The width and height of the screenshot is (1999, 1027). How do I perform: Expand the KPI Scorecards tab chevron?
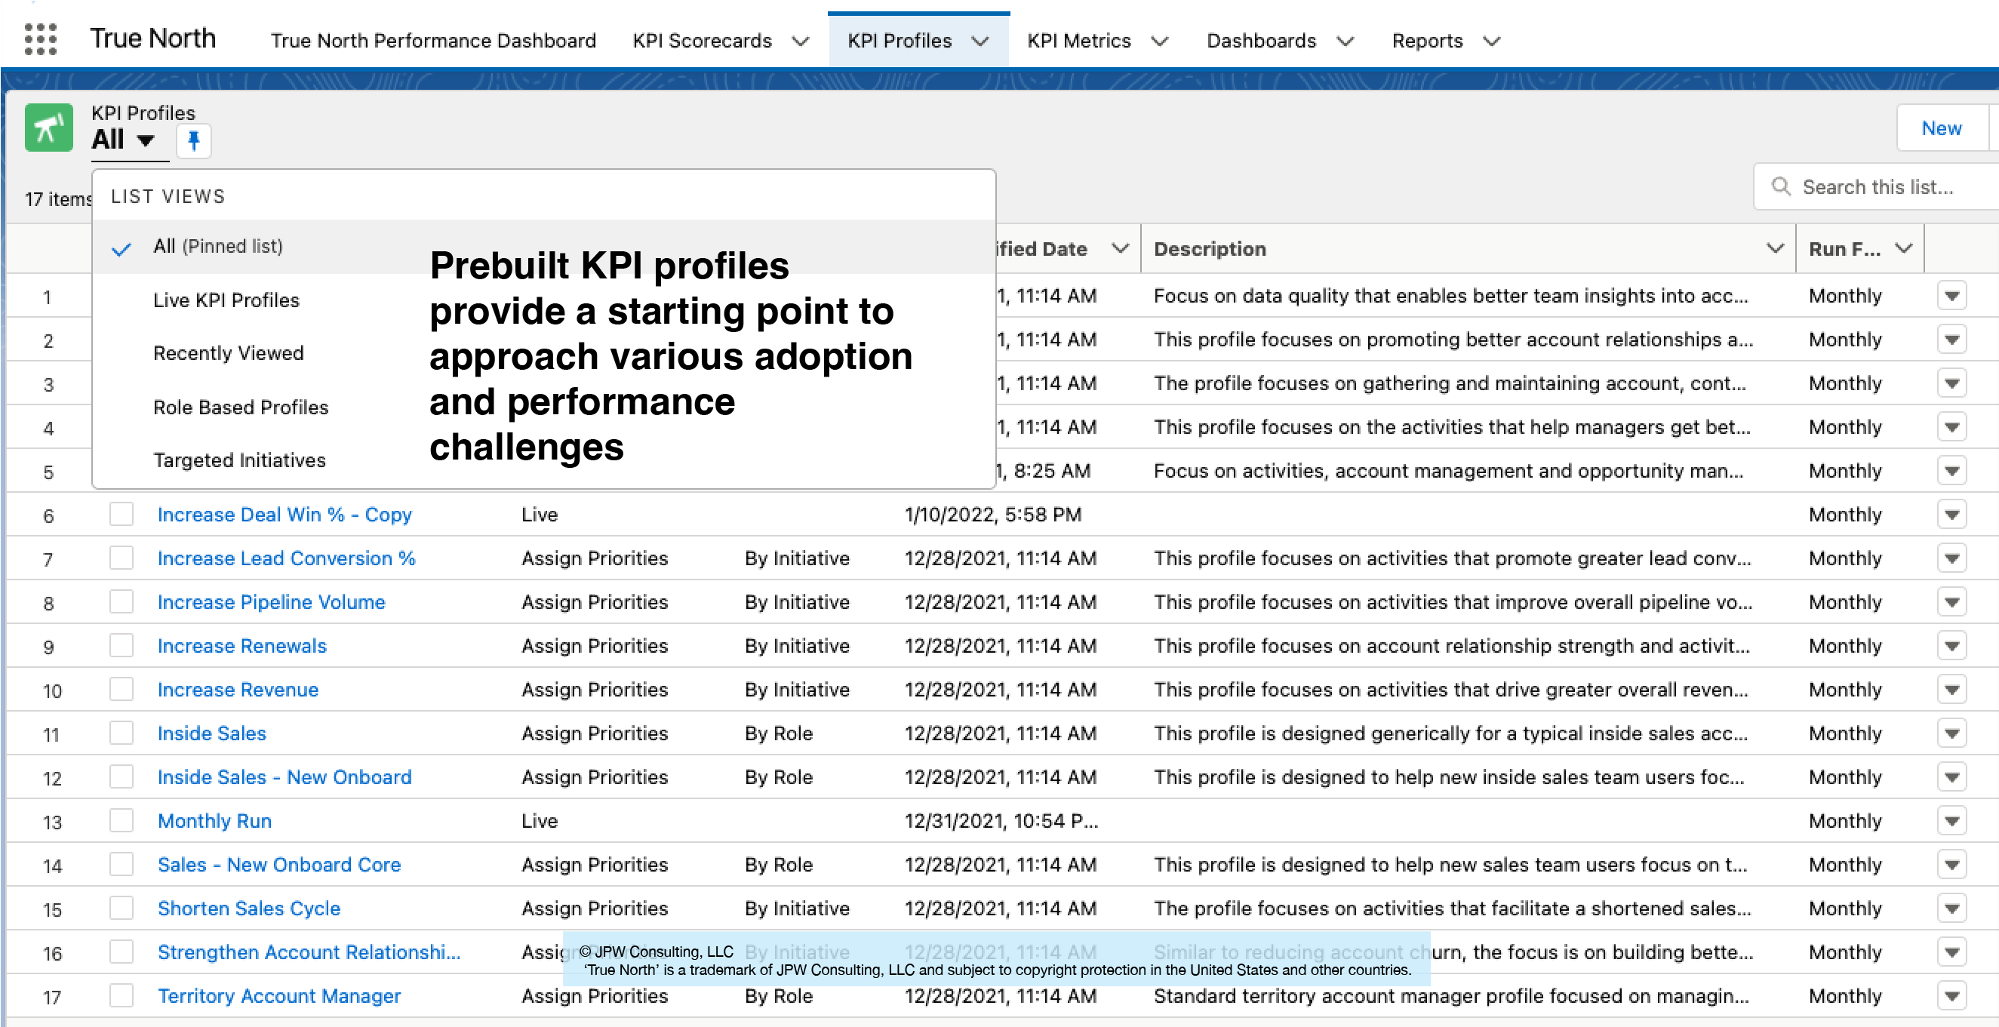[800, 42]
